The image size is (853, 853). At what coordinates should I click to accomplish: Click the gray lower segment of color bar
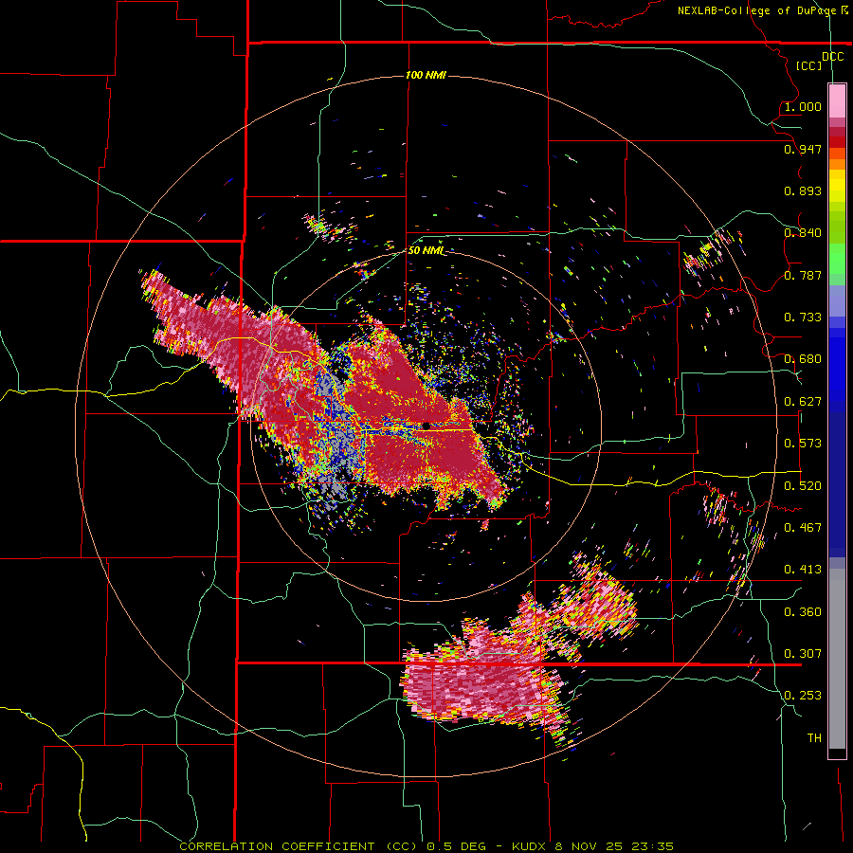point(837,659)
